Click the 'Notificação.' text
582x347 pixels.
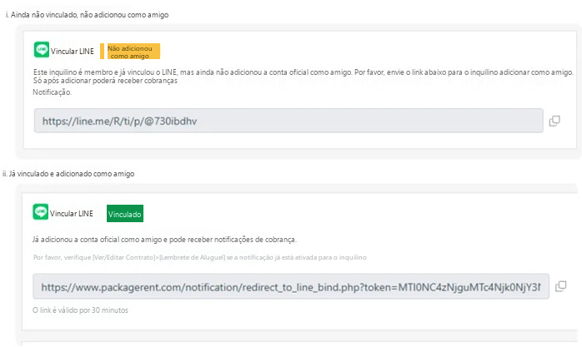coord(52,92)
